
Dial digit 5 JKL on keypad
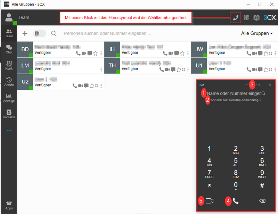[236, 162]
